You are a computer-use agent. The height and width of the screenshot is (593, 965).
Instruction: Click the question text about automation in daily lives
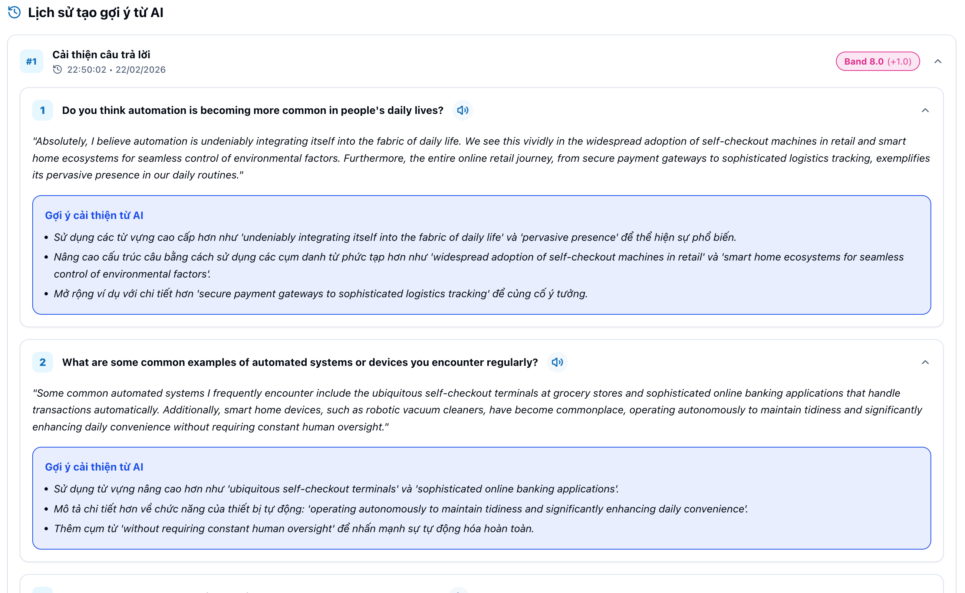point(253,110)
